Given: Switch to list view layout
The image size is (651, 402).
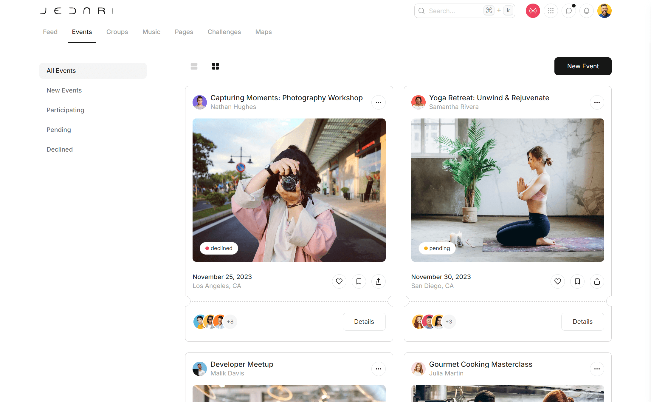Looking at the screenshot, I should point(194,66).
